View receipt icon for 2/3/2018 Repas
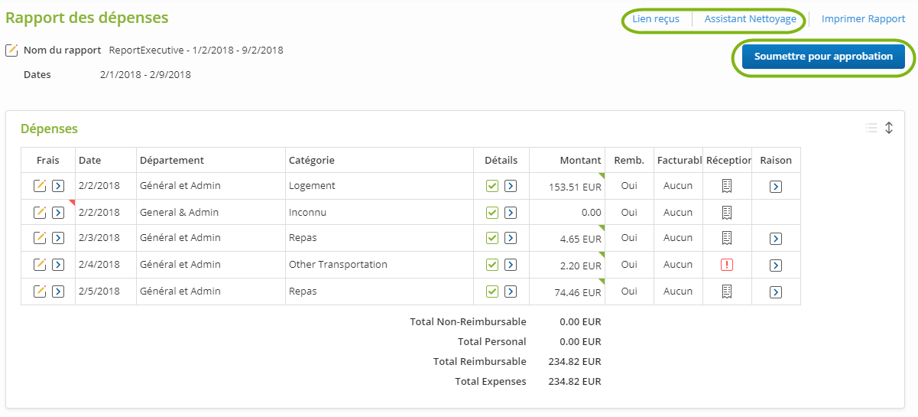Screen dimensions: 918x417 click(x=727, y=238)
